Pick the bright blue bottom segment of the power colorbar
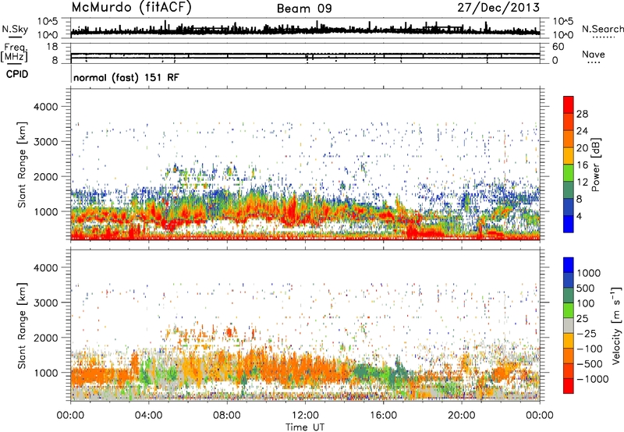 [569, 224]
